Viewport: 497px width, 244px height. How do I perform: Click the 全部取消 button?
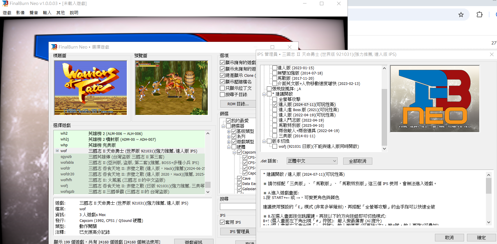[357, 161]
